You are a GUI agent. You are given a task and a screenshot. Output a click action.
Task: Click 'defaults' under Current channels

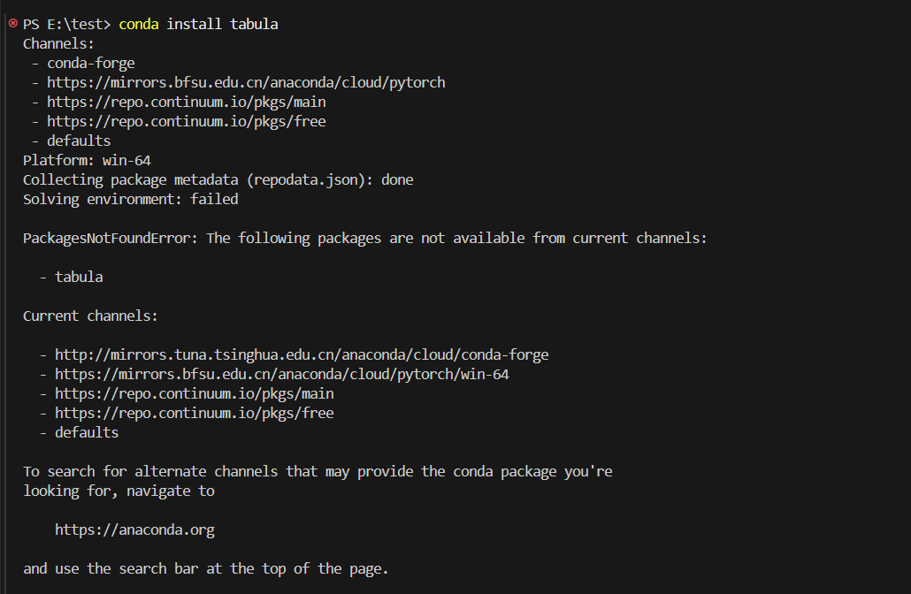click(87, 432)
